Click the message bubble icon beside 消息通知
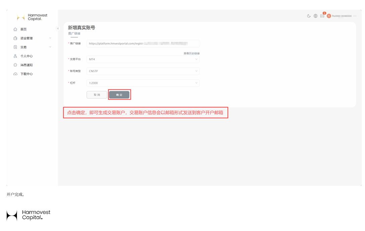The width and height of the screenshot is (365, 231). 15,65
